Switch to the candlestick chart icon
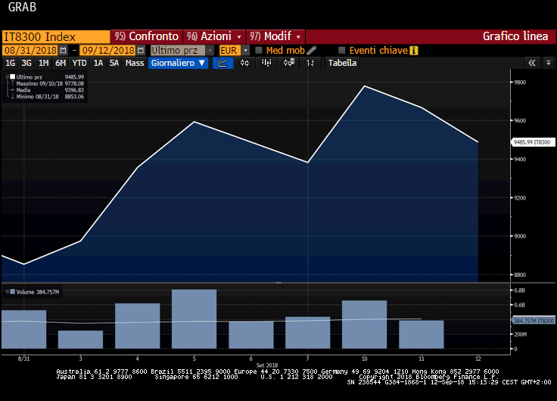557x401 pixels. tap(244, 63)
